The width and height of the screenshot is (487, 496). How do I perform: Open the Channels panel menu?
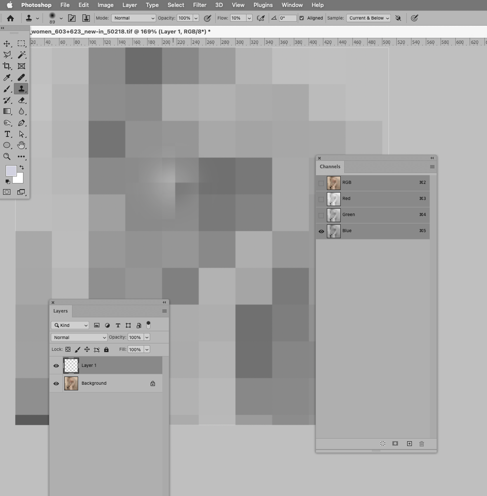432,167
